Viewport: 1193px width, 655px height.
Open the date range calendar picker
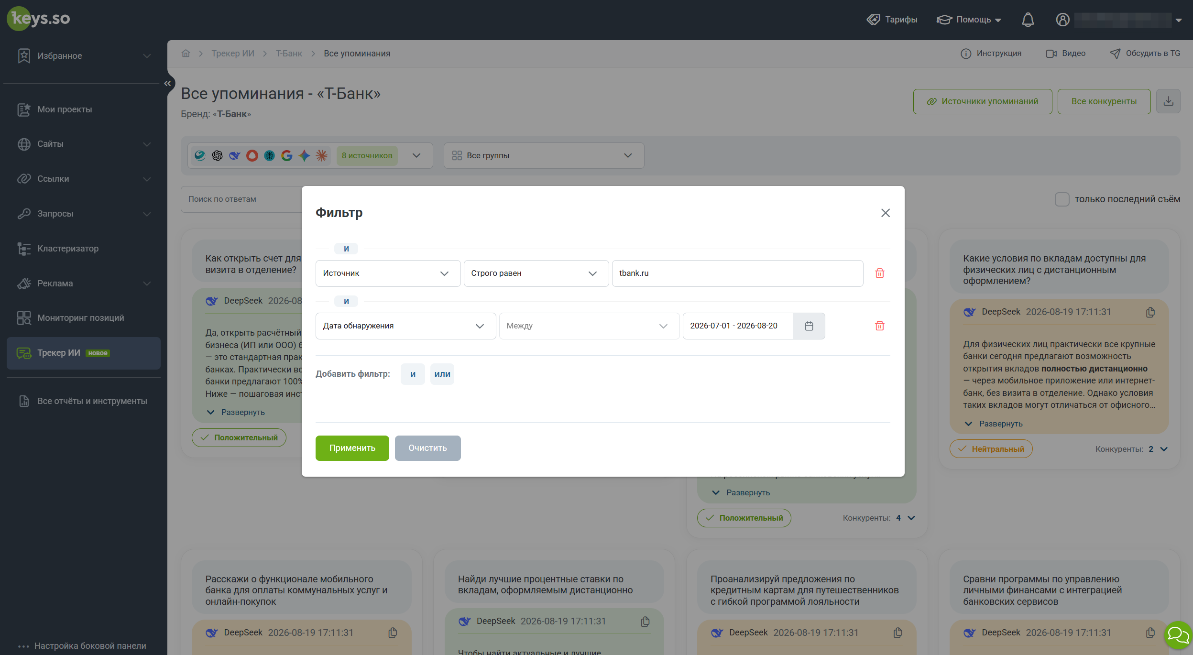click(x=809, y=326)
